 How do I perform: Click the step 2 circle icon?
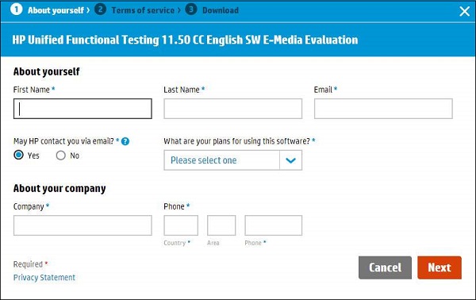[x=100, y=10]
